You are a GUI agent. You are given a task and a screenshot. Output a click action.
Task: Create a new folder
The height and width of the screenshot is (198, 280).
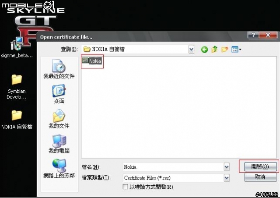[x=224, y=49]
